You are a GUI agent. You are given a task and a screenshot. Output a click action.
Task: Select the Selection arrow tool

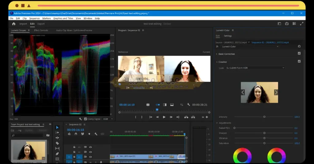click(57, 128)
